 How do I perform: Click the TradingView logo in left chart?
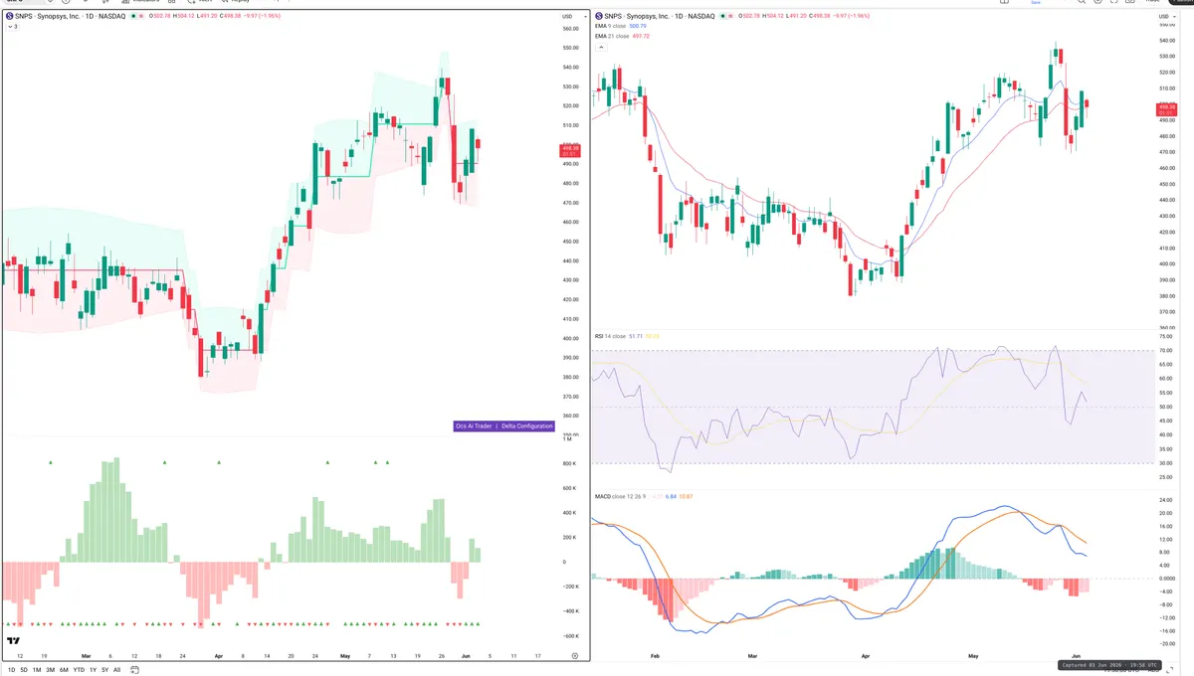coord(14,641)
